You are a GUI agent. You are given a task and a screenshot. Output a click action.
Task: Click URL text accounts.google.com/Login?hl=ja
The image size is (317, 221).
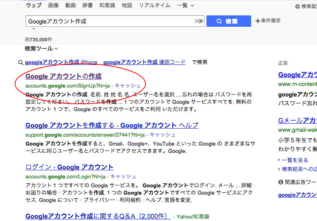click(65, 177)
